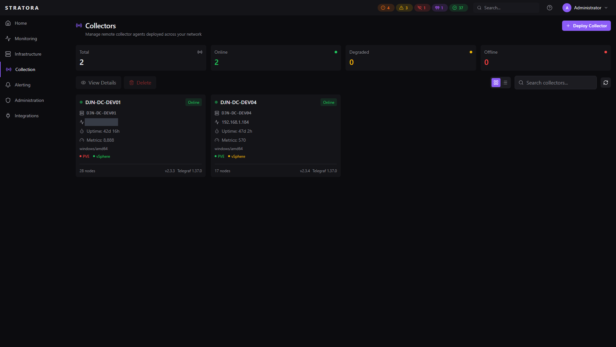Open the Alerting bell icon
This screenshot has height=347, width=616.
pyautogui.click(x=8, y=85)
